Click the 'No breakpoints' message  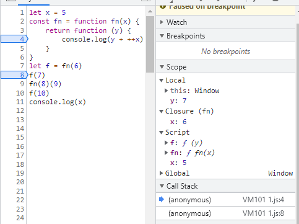pos(225,52)
